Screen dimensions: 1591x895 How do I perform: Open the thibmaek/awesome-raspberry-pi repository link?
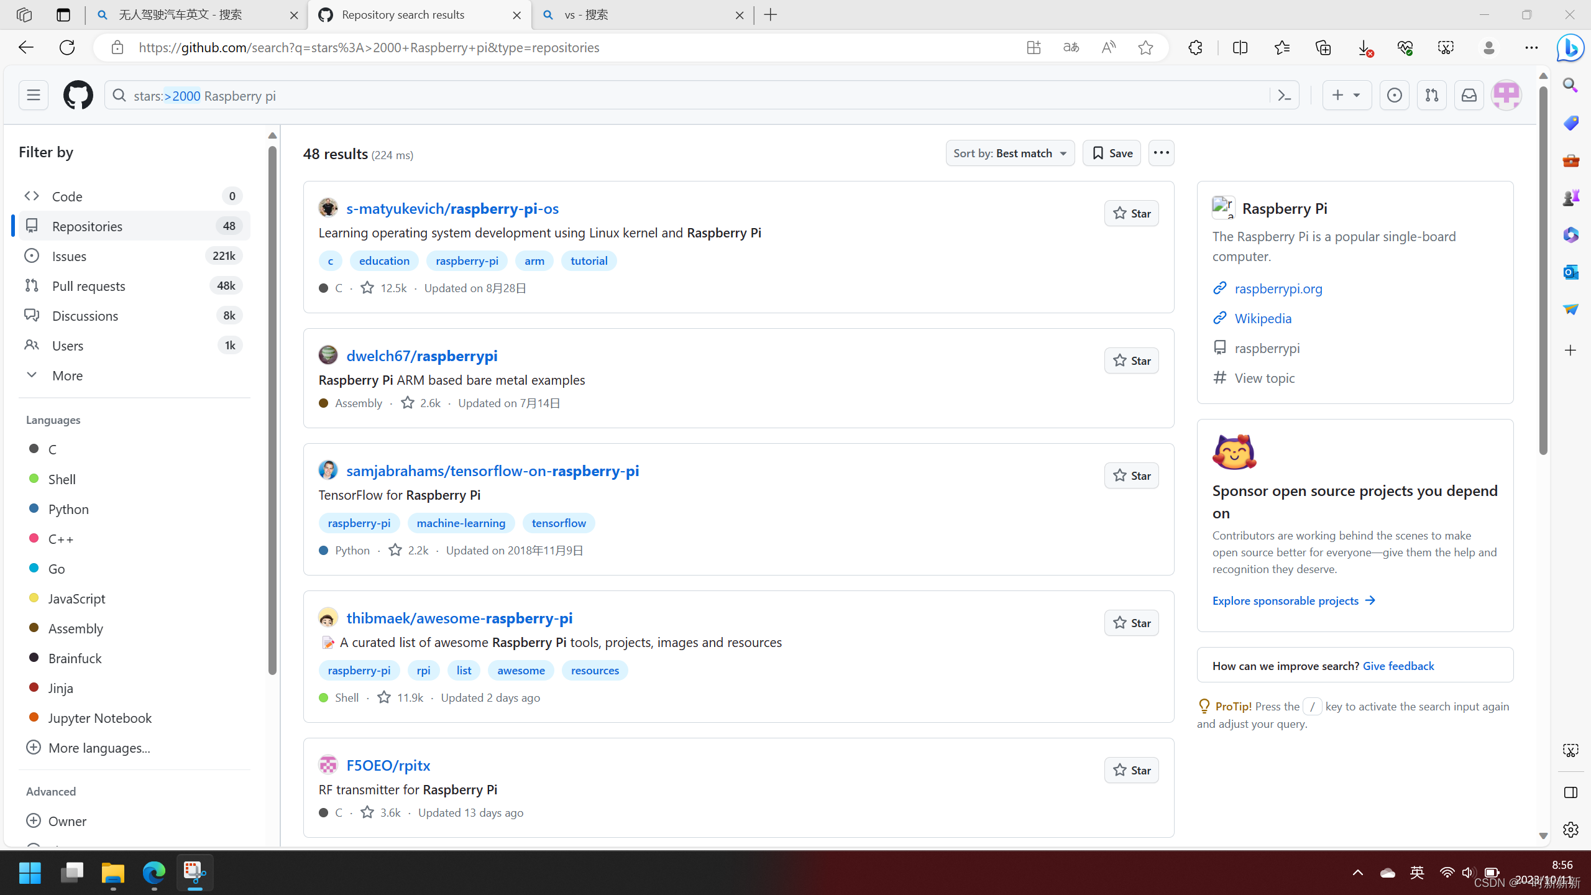pos(459,618)
